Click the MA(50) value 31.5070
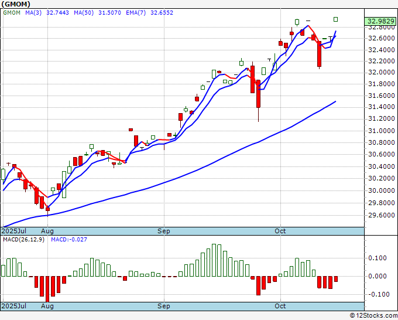 109,13
